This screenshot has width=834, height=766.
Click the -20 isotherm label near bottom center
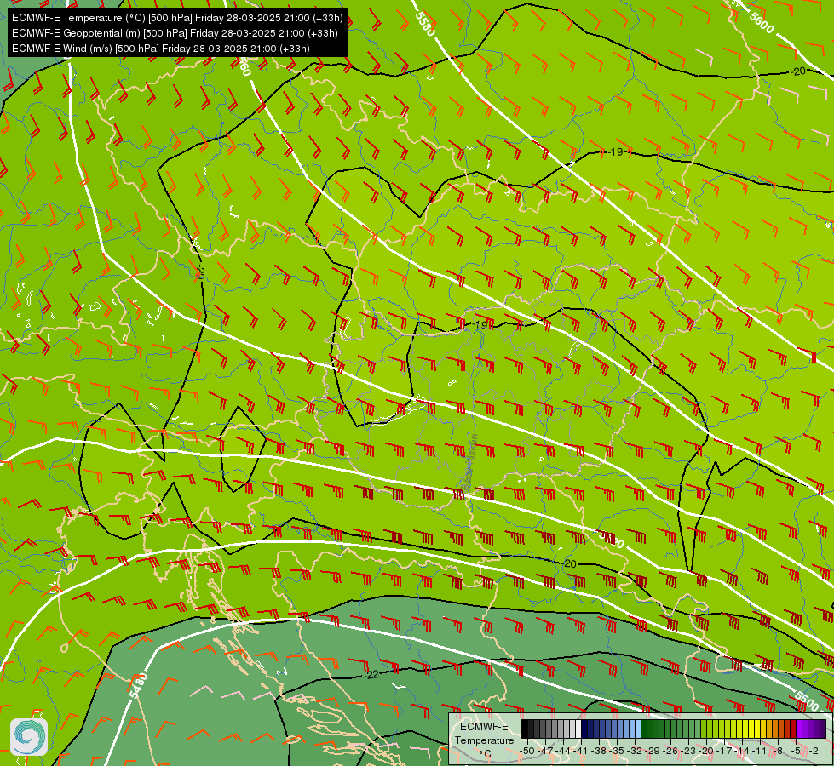click(x=568, y=563)
